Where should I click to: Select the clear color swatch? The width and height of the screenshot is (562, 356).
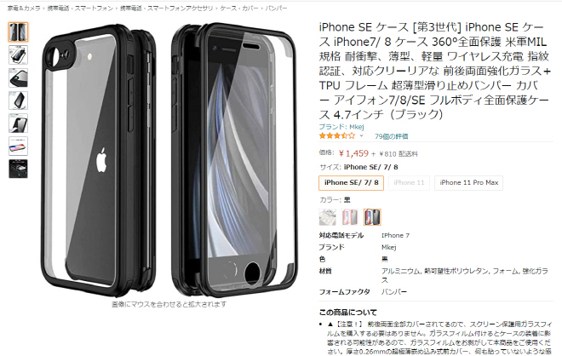[x=328, y=217]
